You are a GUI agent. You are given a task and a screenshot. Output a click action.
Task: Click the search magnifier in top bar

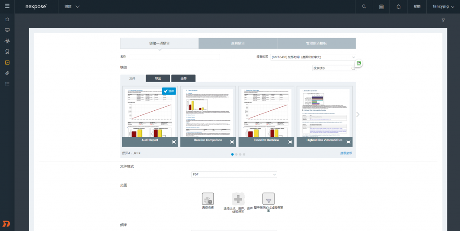pos(364,6)
